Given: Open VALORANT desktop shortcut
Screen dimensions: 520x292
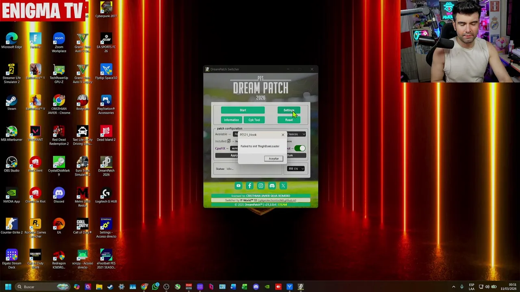Looking at the screenshot, I should click(35, 133).
